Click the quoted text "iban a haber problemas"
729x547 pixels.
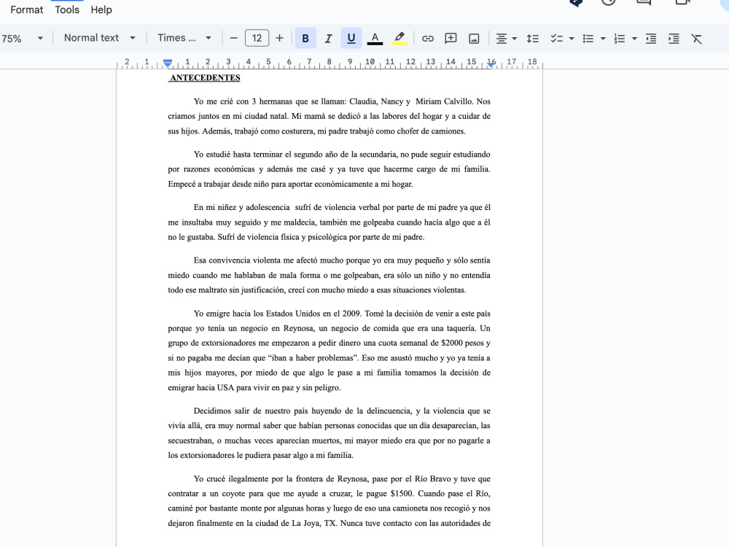[x=313, y=357]
